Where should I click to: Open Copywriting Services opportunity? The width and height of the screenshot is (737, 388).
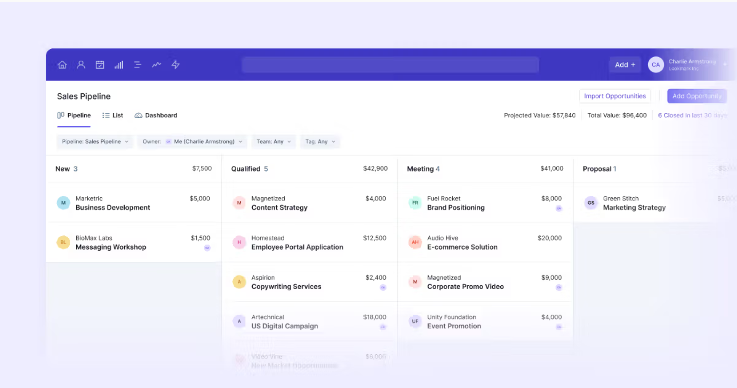click(286, 287)
